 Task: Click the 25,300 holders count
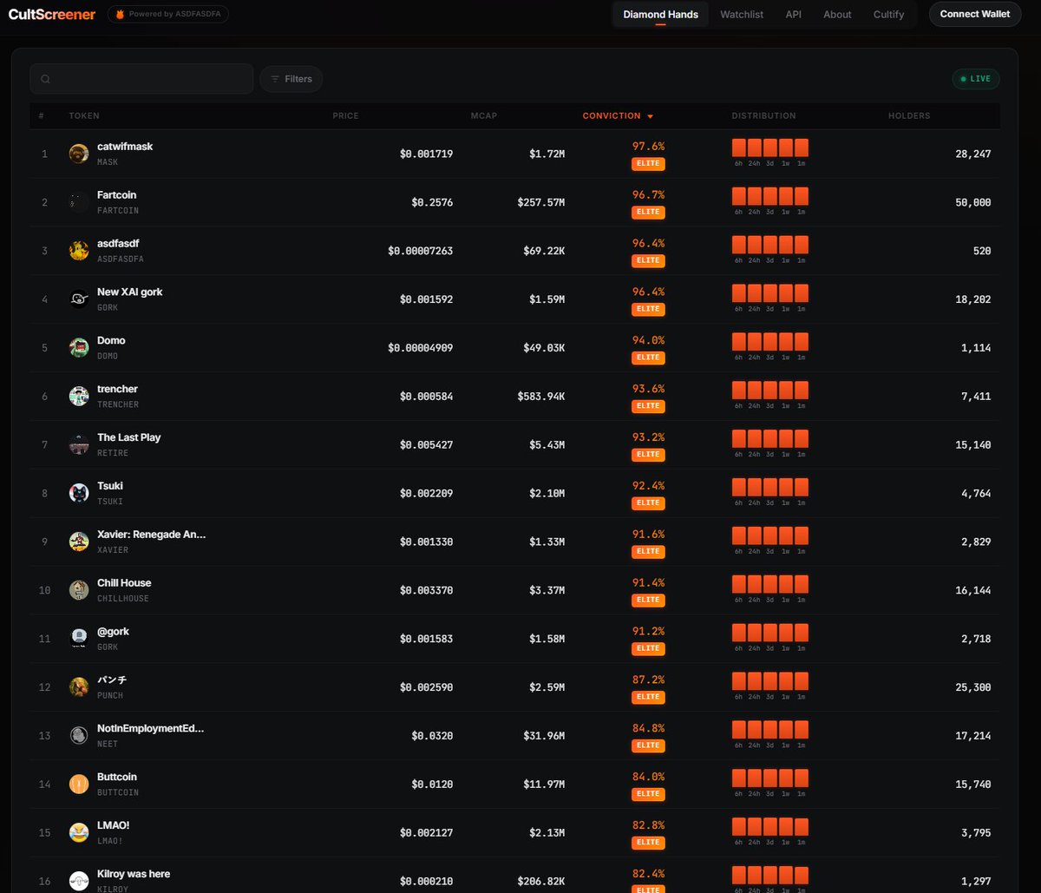pos(972,687)
